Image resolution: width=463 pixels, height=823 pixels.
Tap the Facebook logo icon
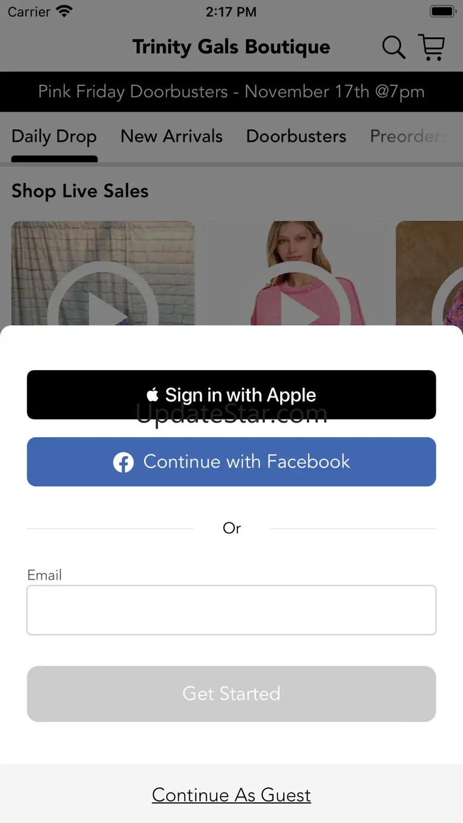click(x=123, y=462)
